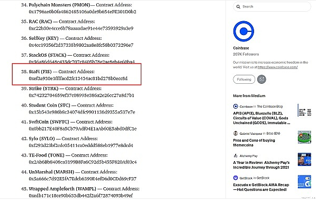Click the WAMPL address 0xedb1
316x201 pixels.
click(80, 196)
